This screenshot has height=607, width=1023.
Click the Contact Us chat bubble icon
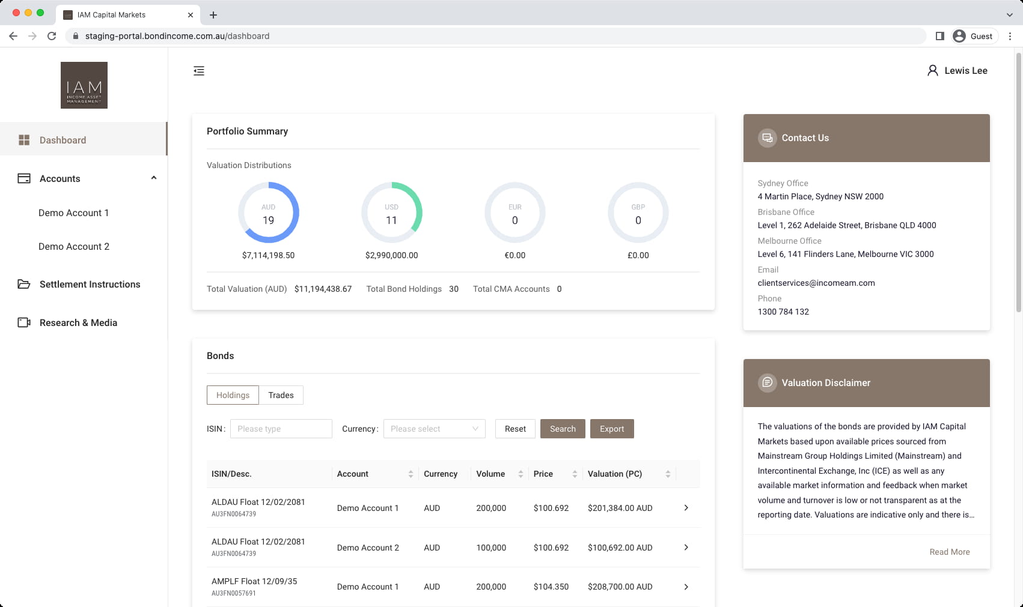[x=767, y=137]
